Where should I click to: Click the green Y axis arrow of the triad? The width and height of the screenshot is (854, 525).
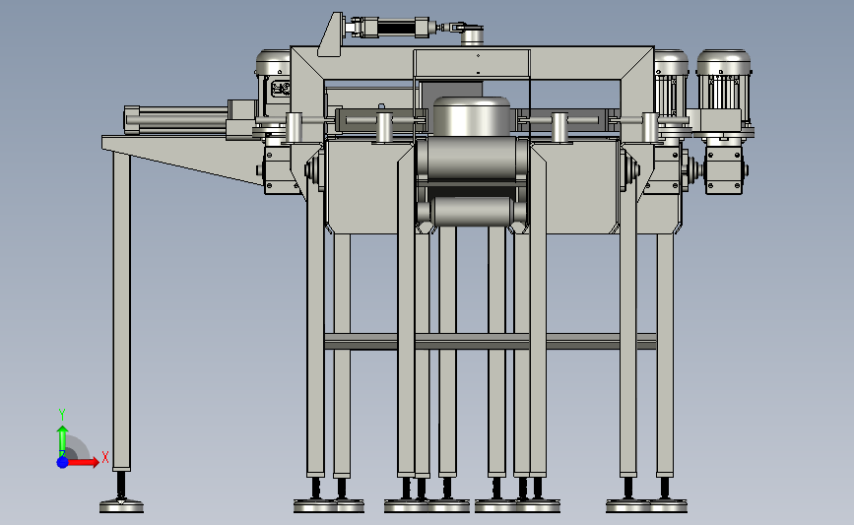pos(62,439)
